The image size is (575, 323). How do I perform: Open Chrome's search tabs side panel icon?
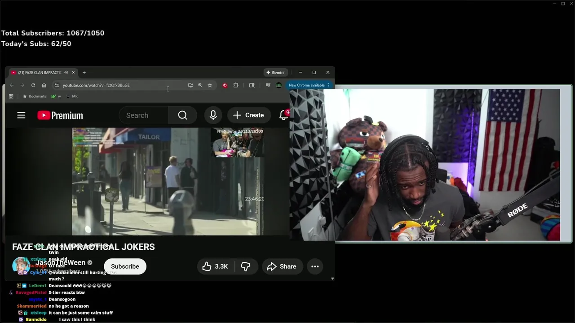tap(252, 85)
